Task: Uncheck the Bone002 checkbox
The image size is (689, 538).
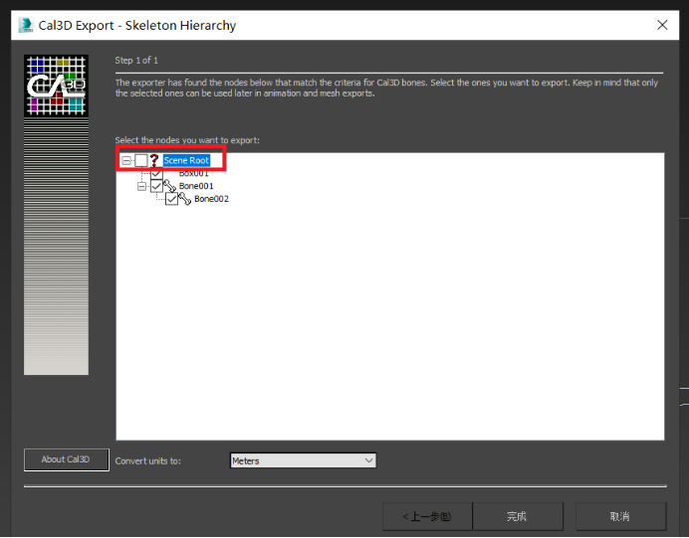Action: [171, 199]
